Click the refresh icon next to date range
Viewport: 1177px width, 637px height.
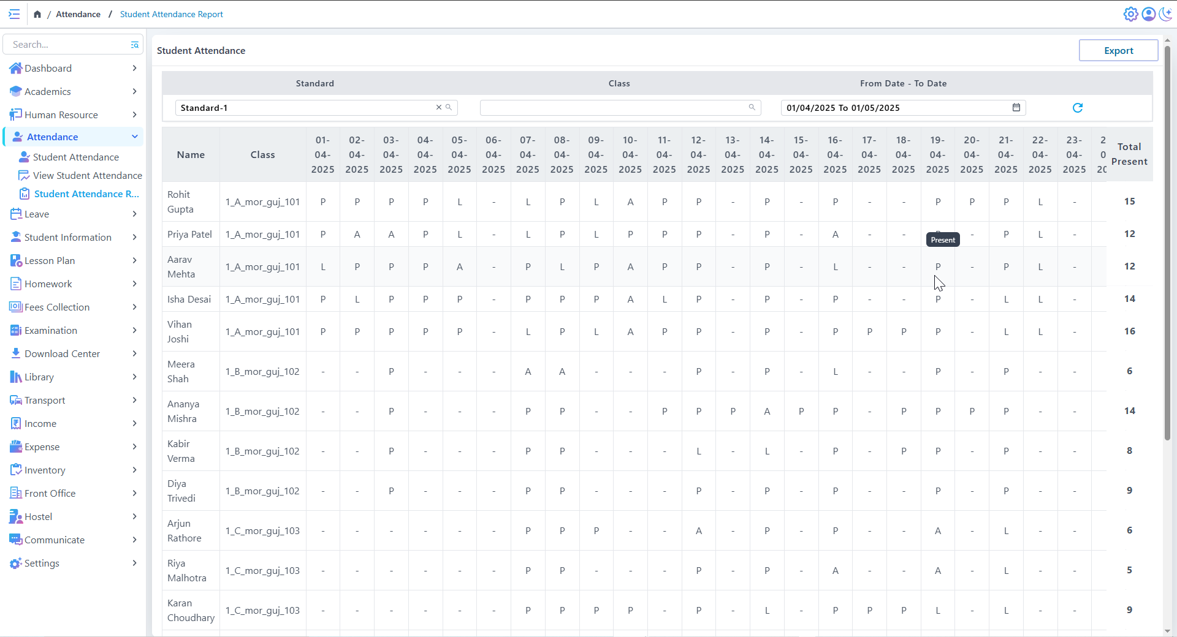pyautogui.click(x=1077, y=108)
